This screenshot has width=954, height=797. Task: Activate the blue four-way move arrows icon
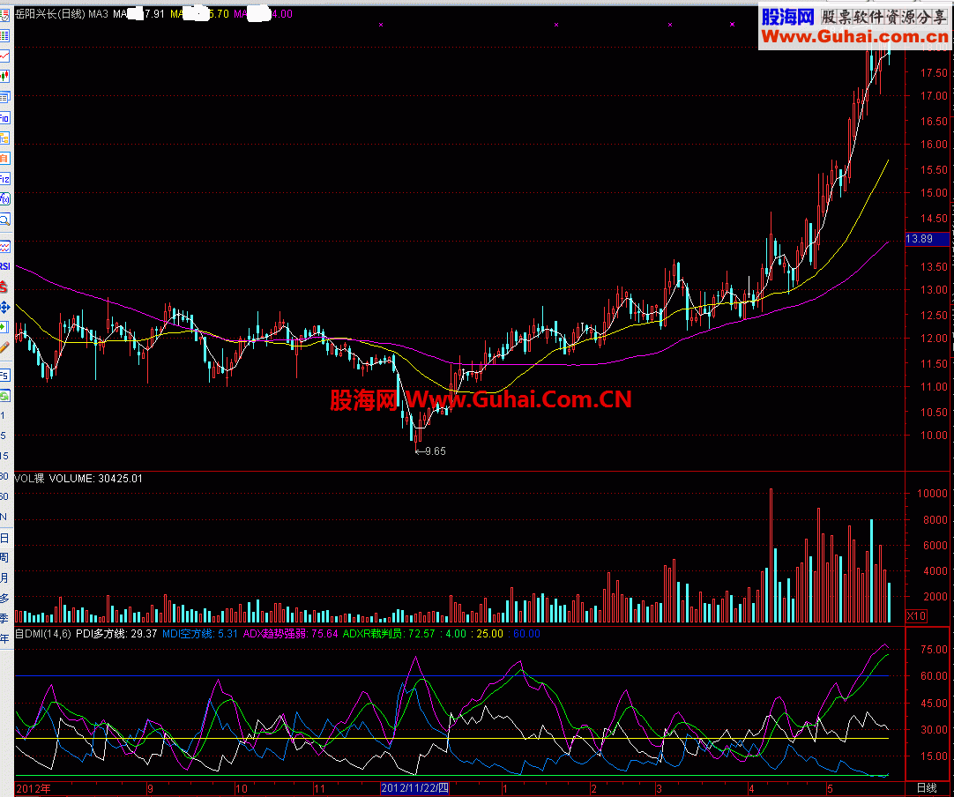coord(4,307)
